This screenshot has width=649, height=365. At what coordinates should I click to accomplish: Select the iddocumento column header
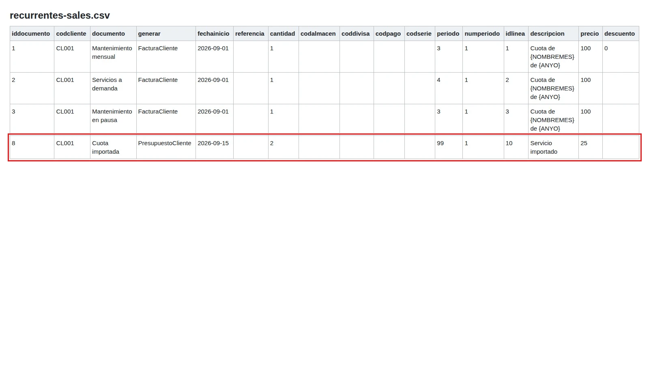(32, 34)
